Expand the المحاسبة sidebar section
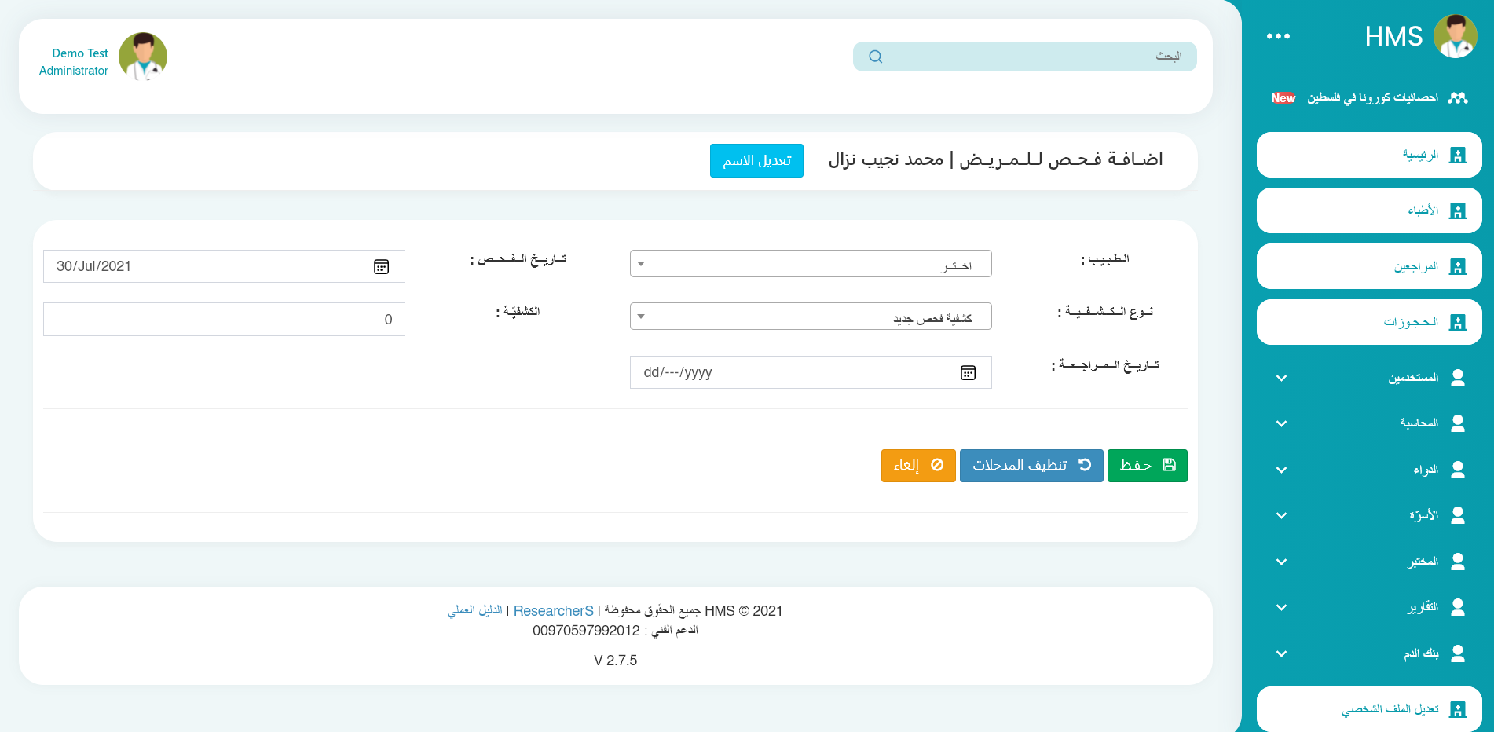 tap(1281, 424)
